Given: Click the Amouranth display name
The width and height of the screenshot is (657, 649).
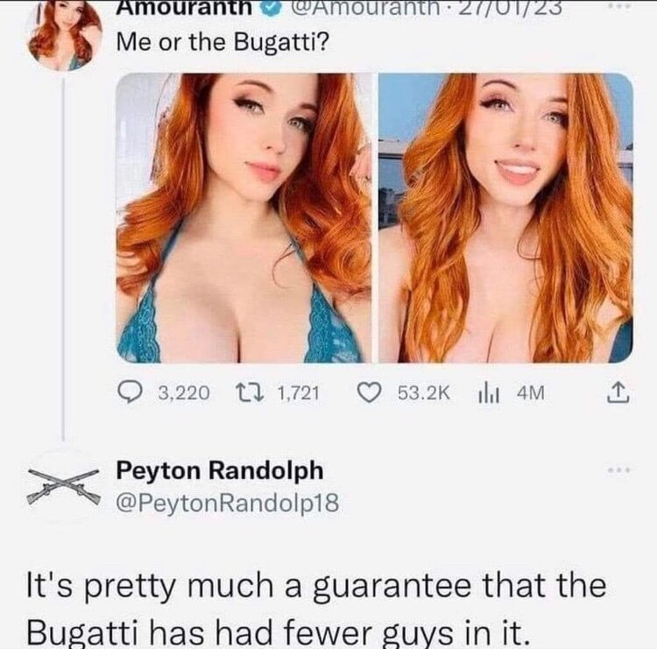Looking at the screenshot, I should [x=185, y=8].
